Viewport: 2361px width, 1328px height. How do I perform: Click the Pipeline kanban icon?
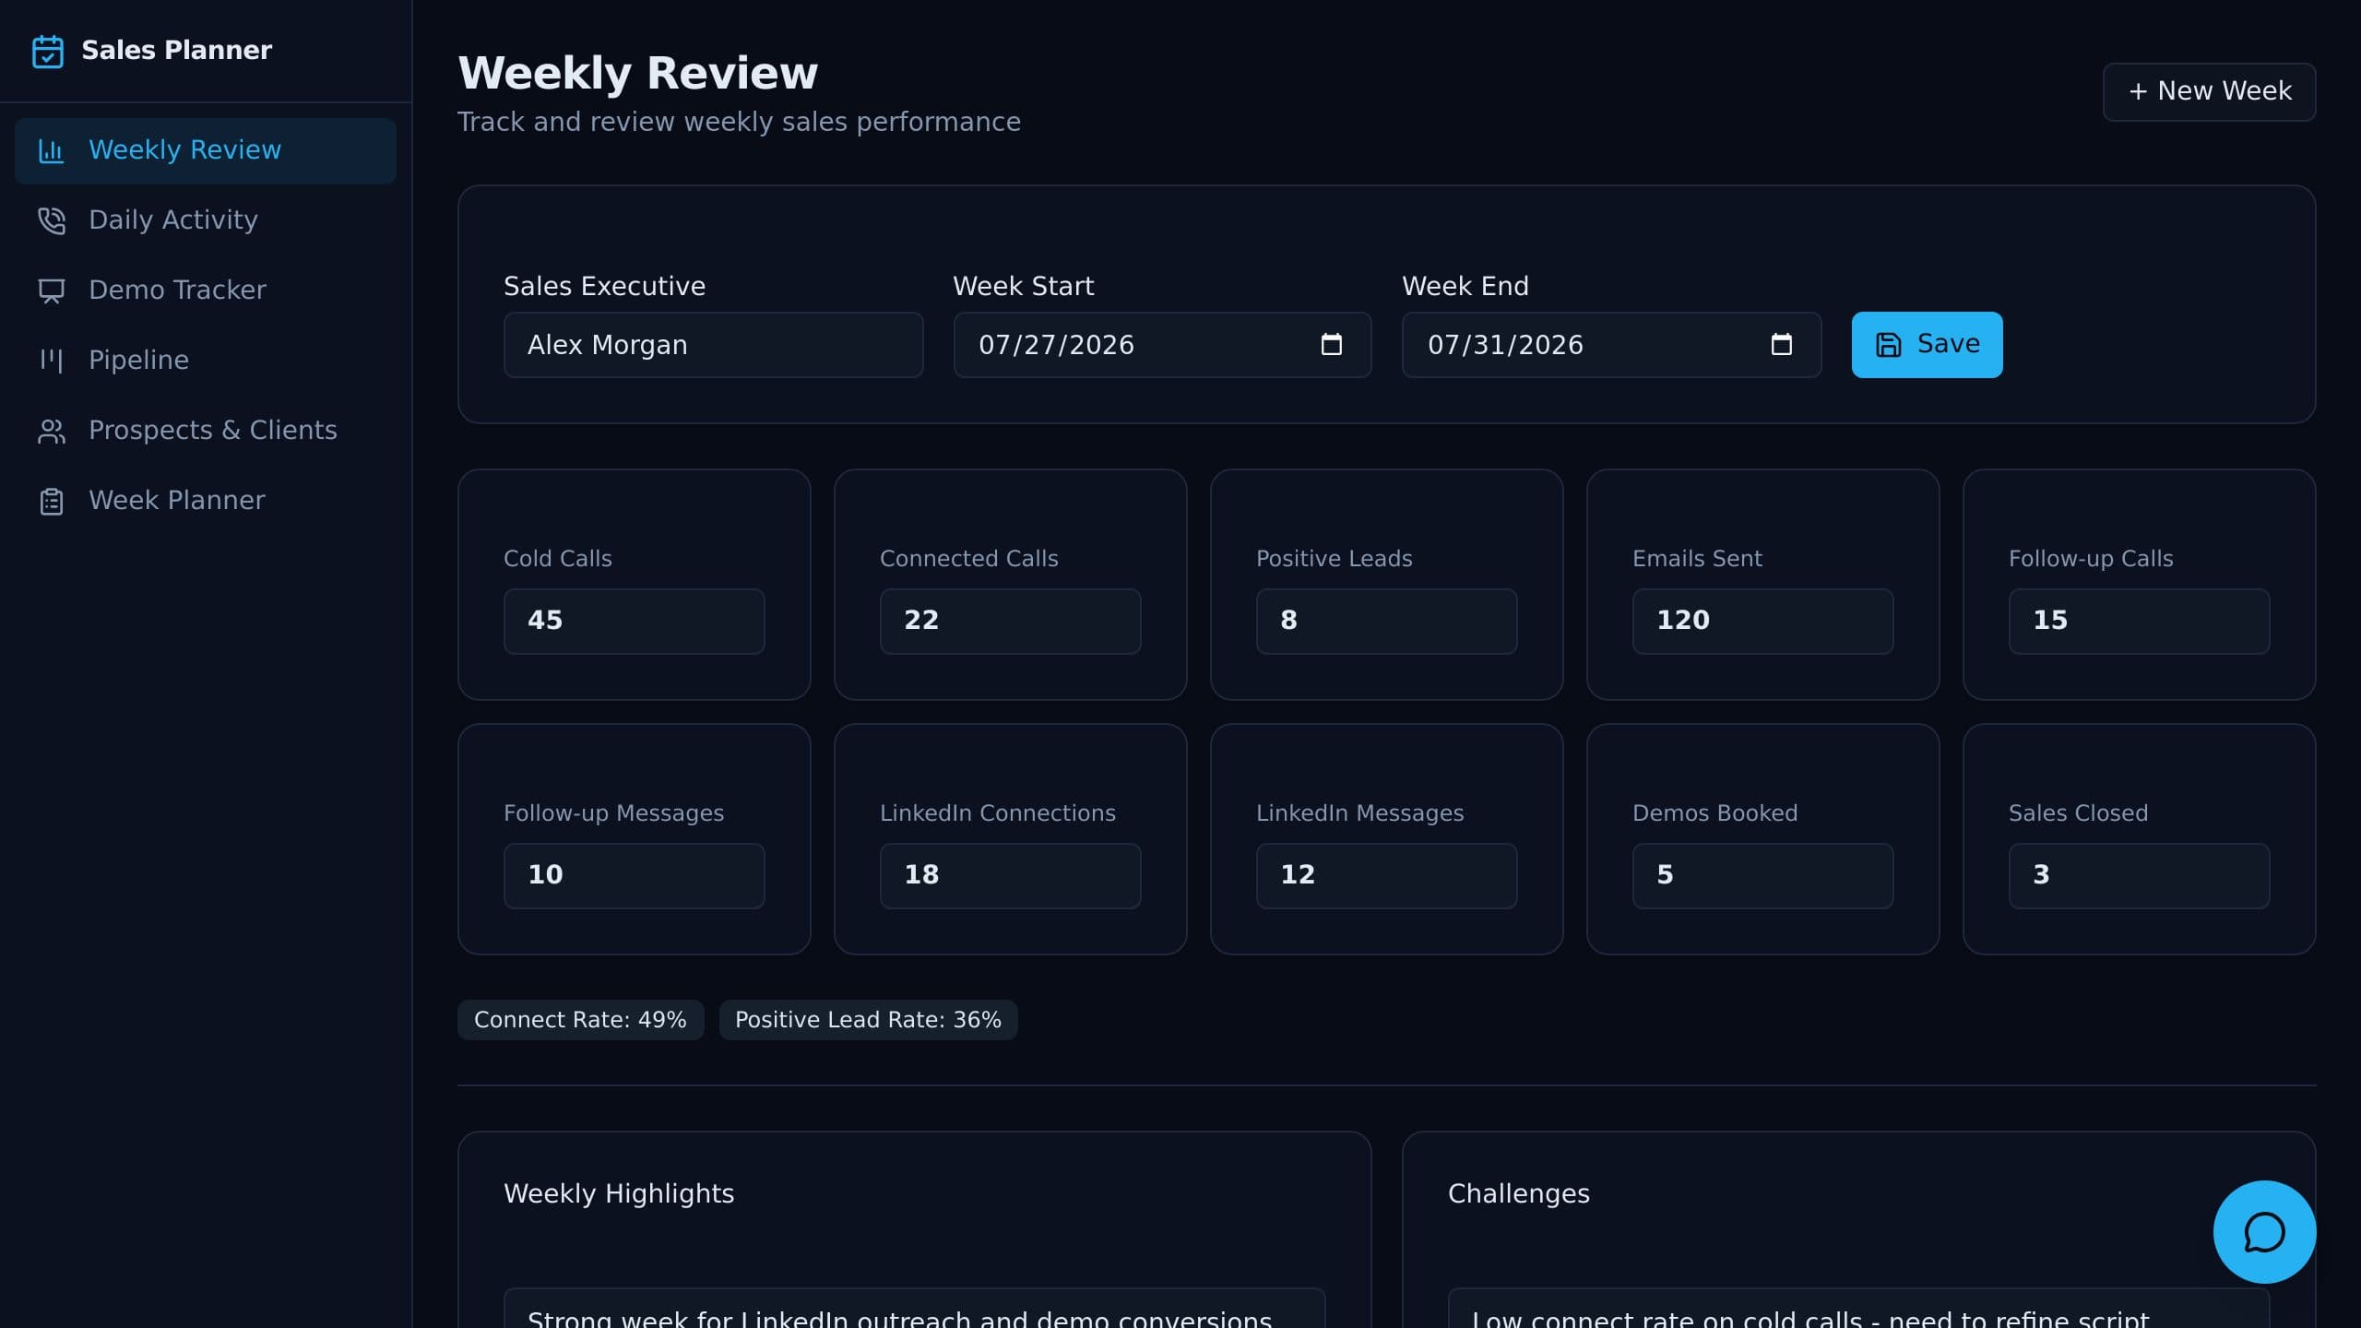pos(52,361)
